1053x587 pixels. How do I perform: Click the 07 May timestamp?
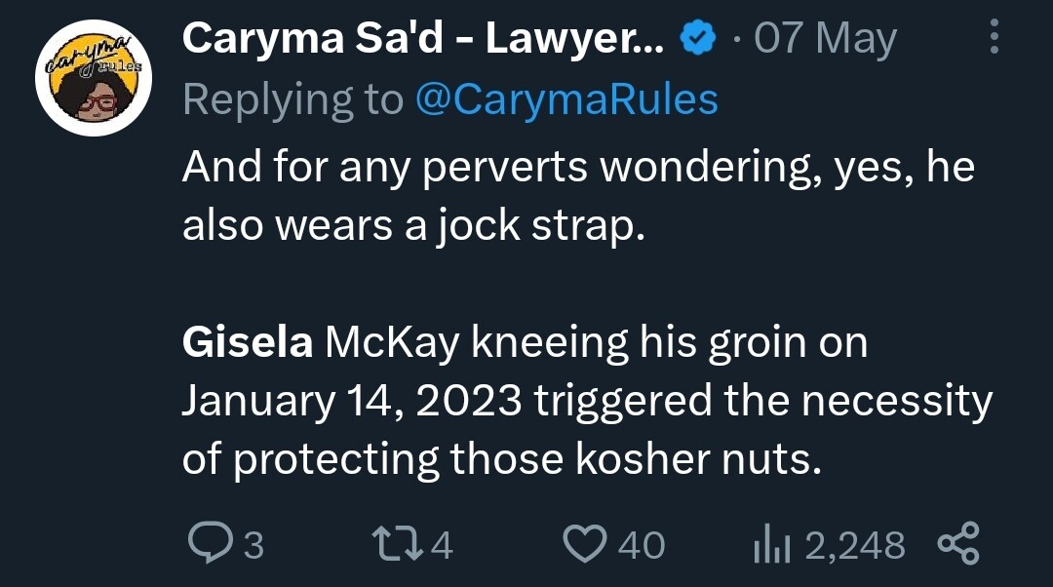pos(825,40)
